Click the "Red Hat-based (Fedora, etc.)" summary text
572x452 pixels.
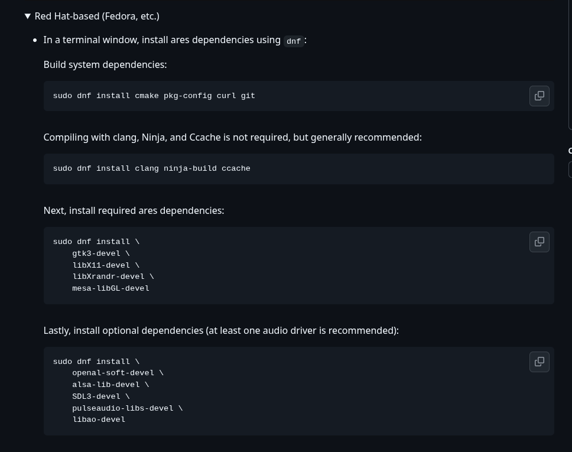pos(97,16)
